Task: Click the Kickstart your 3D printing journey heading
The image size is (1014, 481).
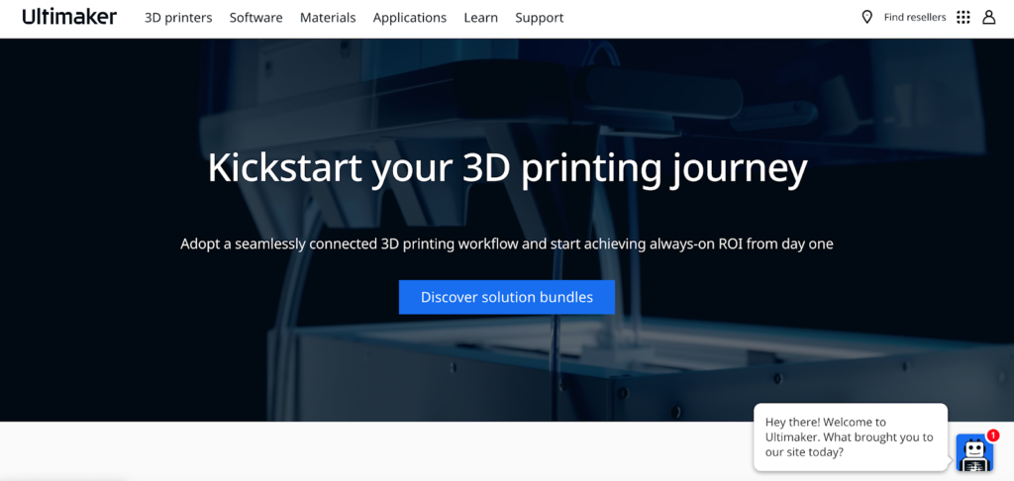Action: [507, 168]
